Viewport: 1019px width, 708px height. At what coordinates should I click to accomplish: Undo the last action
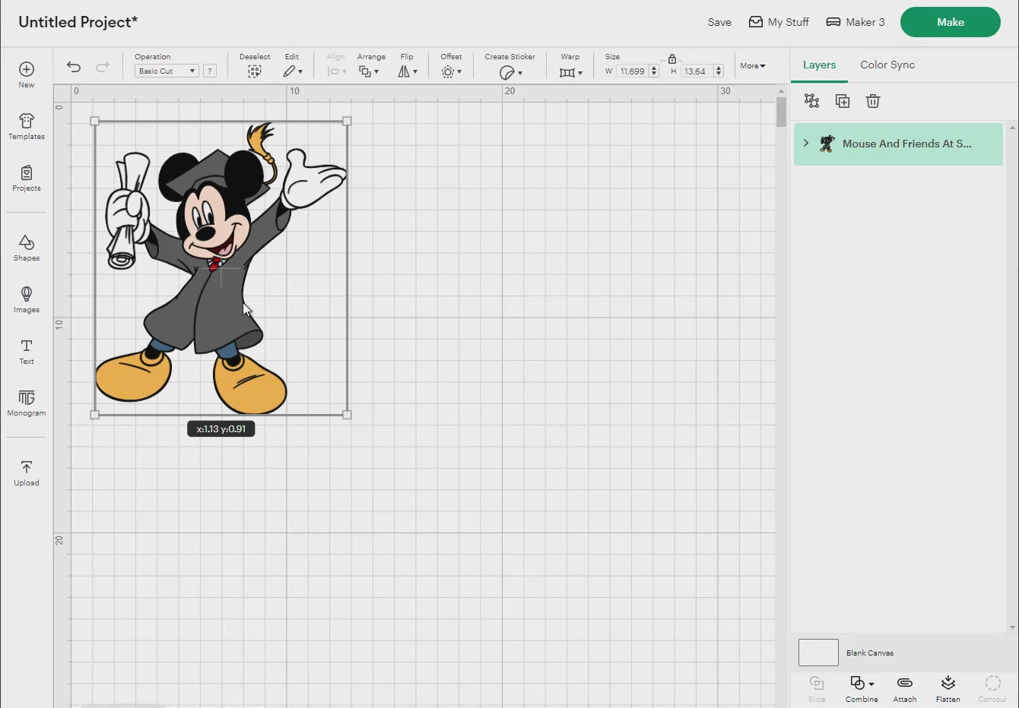click(x=74, y=67)
